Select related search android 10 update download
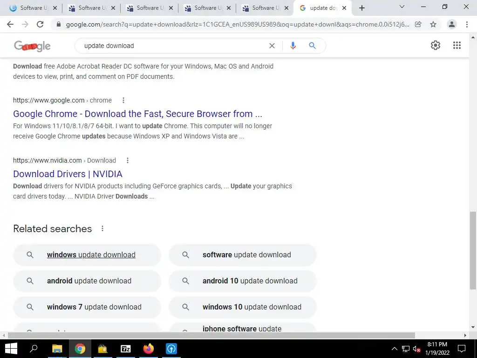 point(243,281)
